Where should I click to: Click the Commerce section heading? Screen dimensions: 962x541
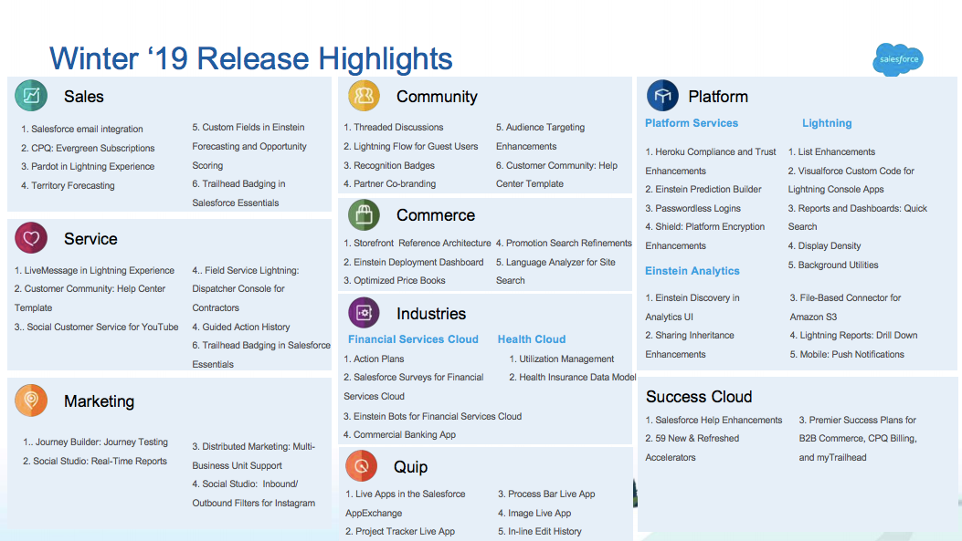(x=436, y=215)
